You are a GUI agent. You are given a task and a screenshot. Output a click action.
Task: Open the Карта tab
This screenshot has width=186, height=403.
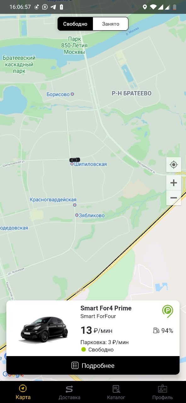coord(23,392)
